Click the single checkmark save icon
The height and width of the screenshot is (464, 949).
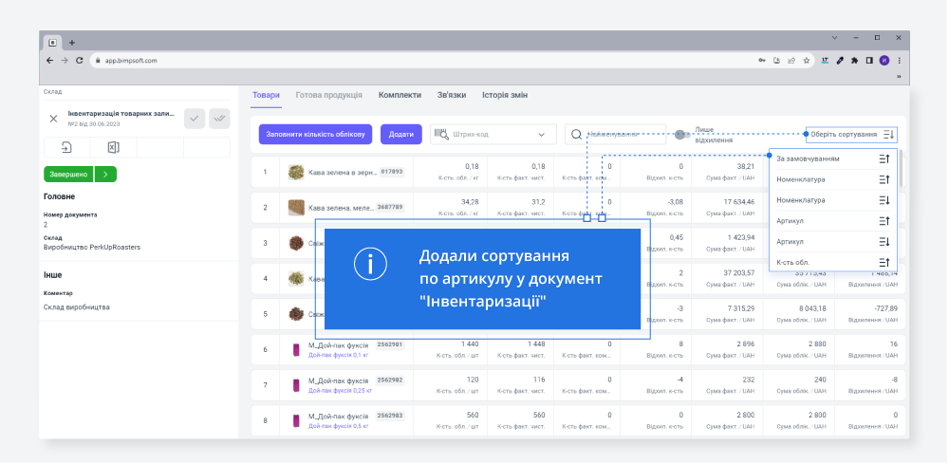coord(195,118)
